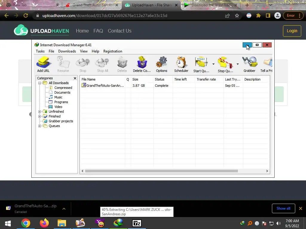Open the Start Queue dropdown arrow
Screen dimensions: 306x229
[213, 64]
